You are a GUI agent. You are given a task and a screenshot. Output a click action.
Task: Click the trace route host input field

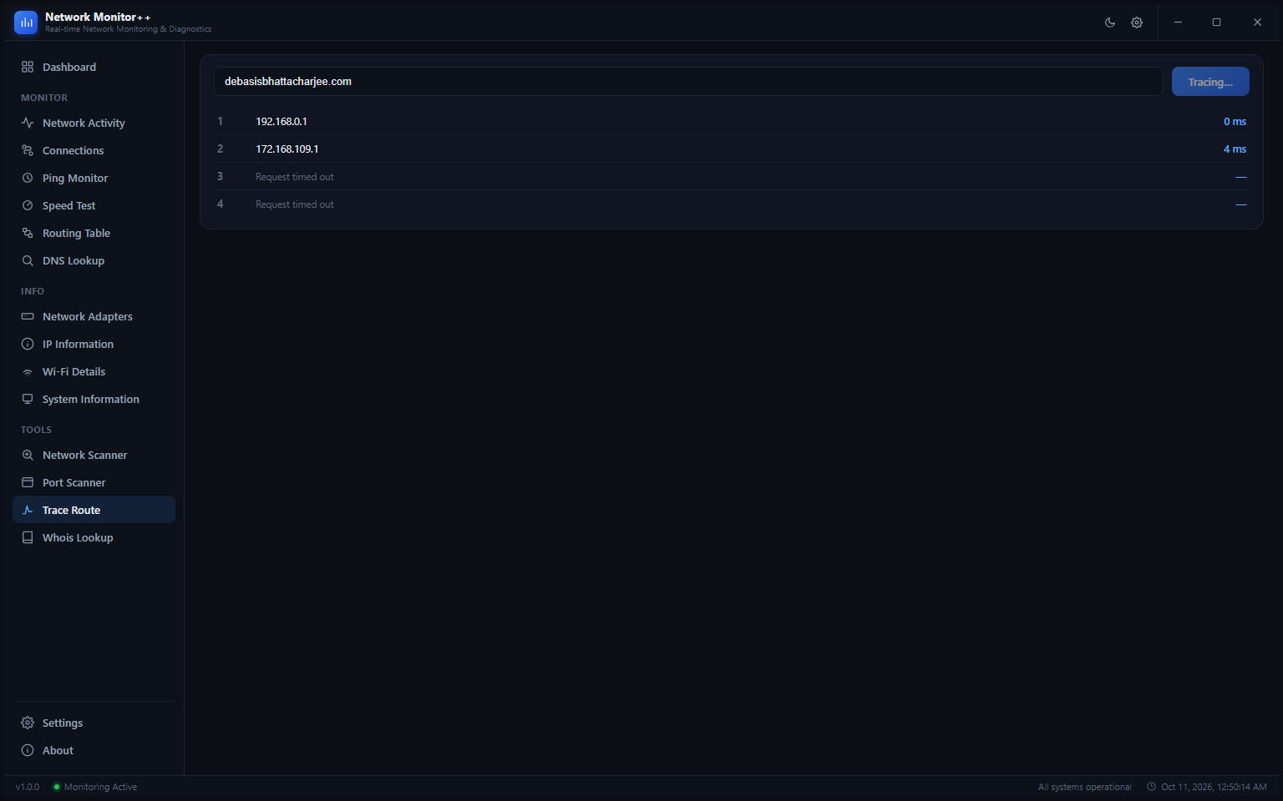[688, 82]
